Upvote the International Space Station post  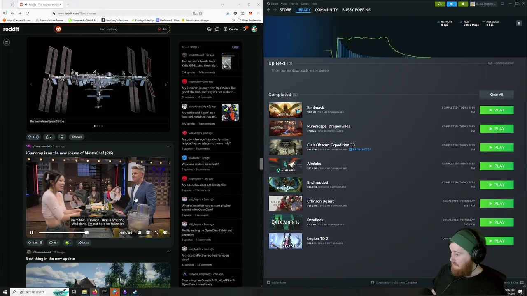pos(29,137)
